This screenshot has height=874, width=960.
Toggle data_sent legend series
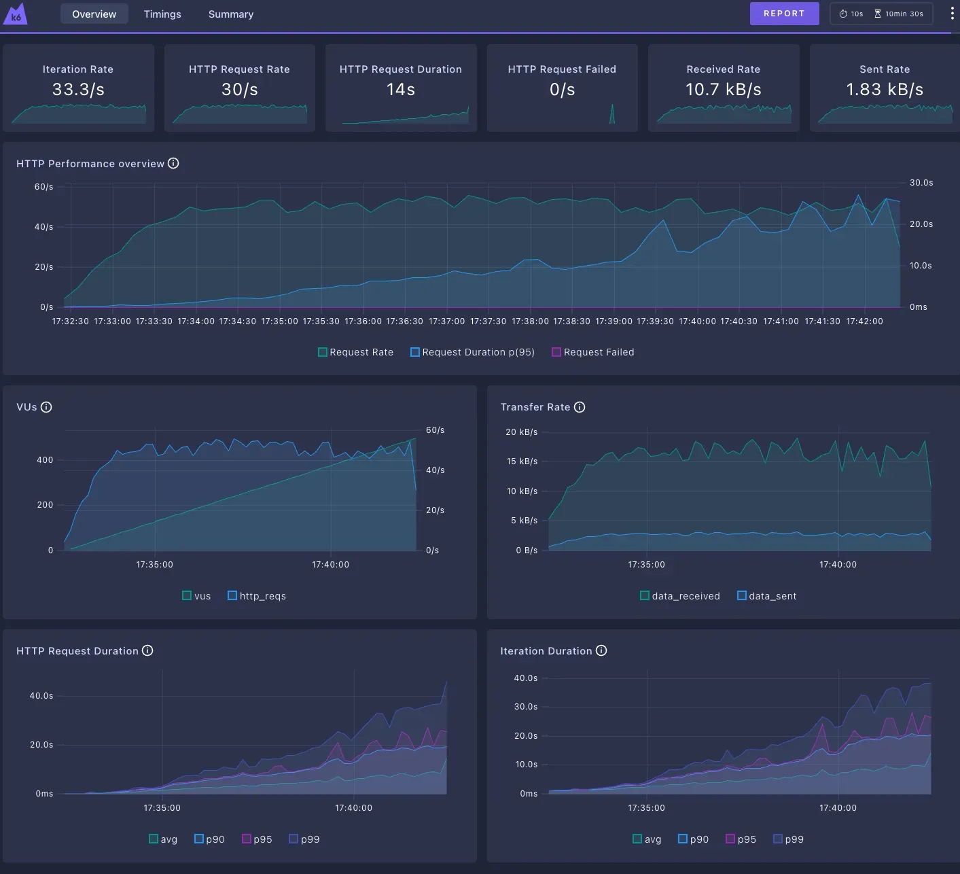766,596
